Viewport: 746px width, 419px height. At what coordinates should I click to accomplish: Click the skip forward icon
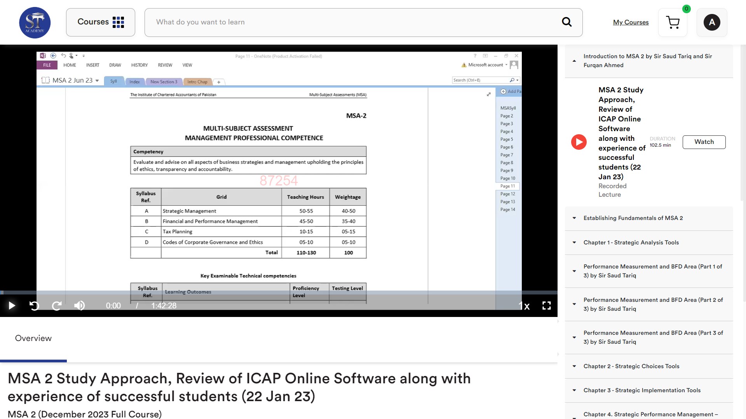(x=57, y=306)
